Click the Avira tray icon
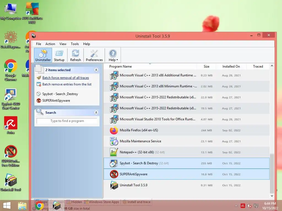The width and height of the screenshot is (282, 211). [243, 206]
